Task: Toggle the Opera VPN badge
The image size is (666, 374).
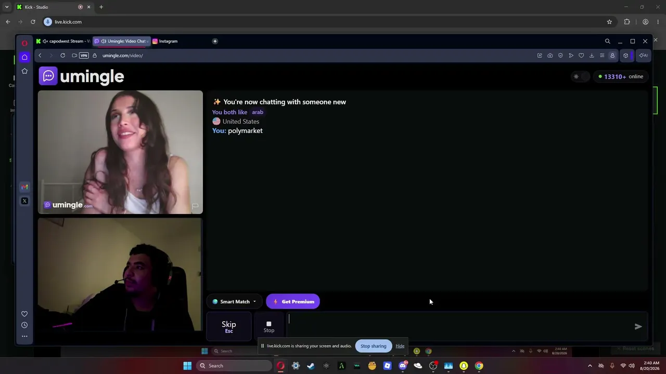Action: point(84,56)
